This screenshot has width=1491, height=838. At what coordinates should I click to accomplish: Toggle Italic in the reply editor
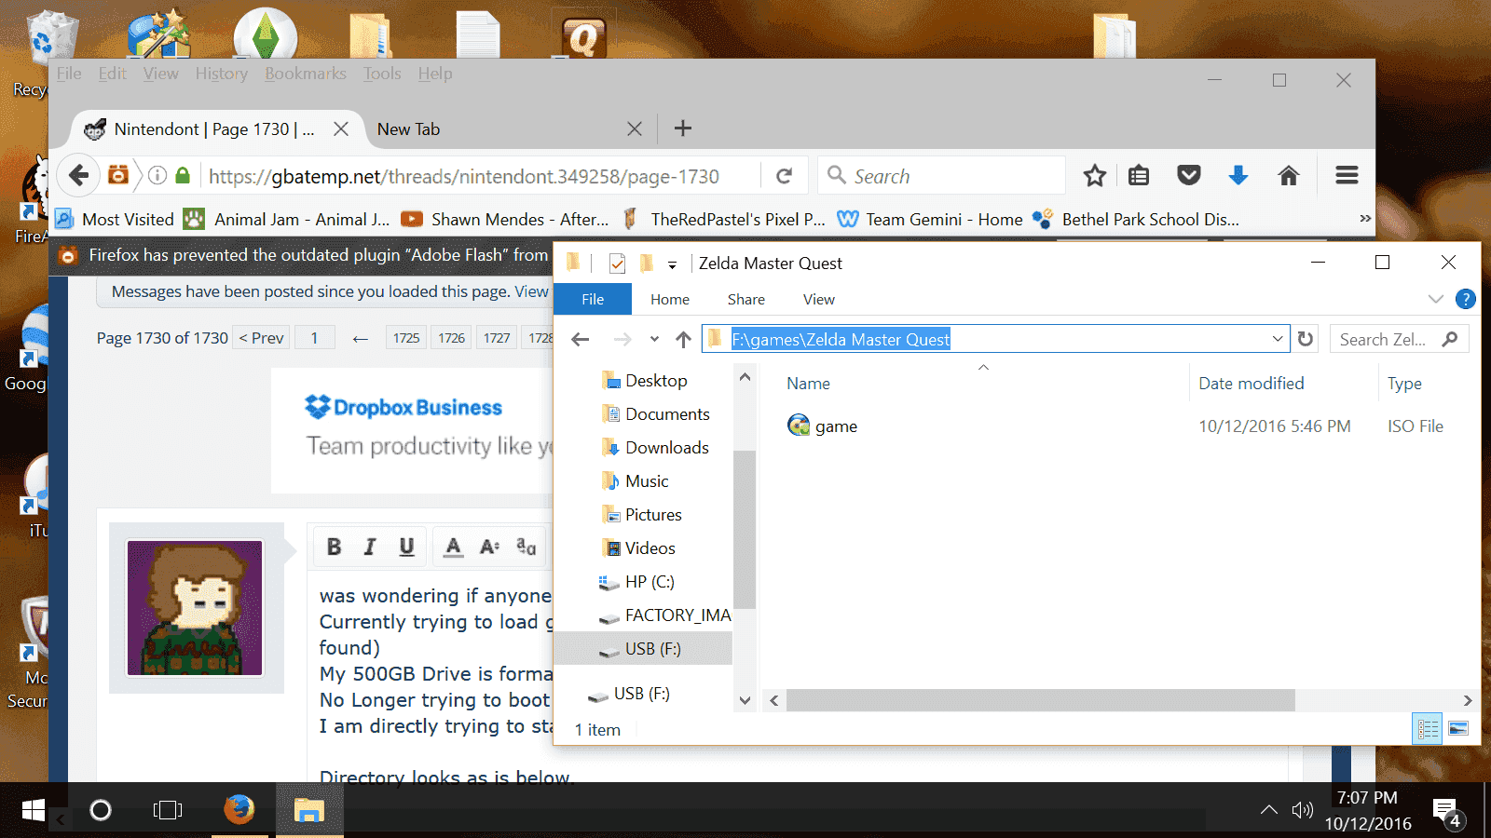pos(370,547)
